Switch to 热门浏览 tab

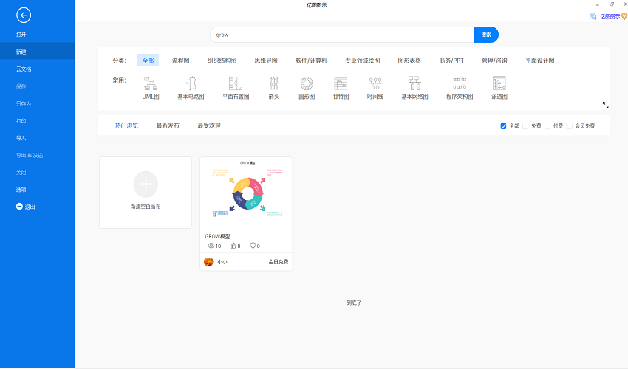click(x=126, y=125)
